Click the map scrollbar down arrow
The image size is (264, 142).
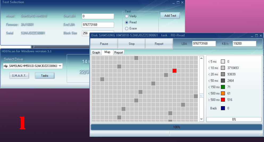click(x=201, y=119)
